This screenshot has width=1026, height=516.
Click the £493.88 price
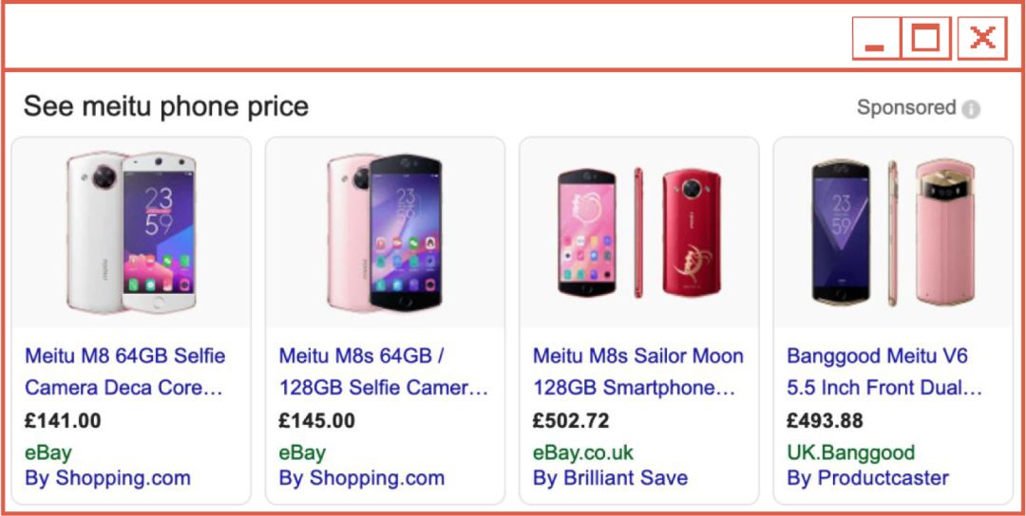(825, 420)
